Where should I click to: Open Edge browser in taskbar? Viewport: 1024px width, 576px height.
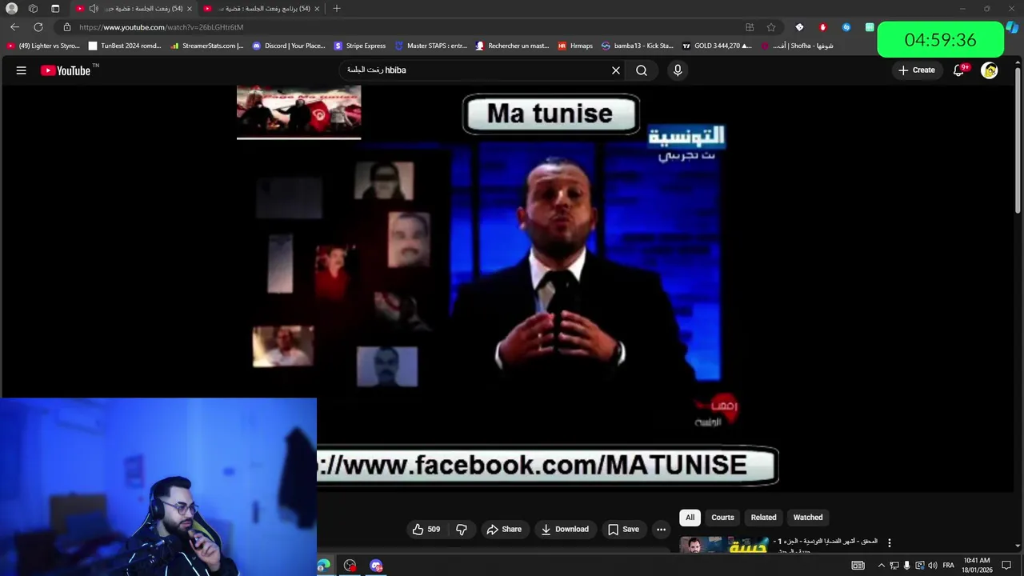pos(323,566)
